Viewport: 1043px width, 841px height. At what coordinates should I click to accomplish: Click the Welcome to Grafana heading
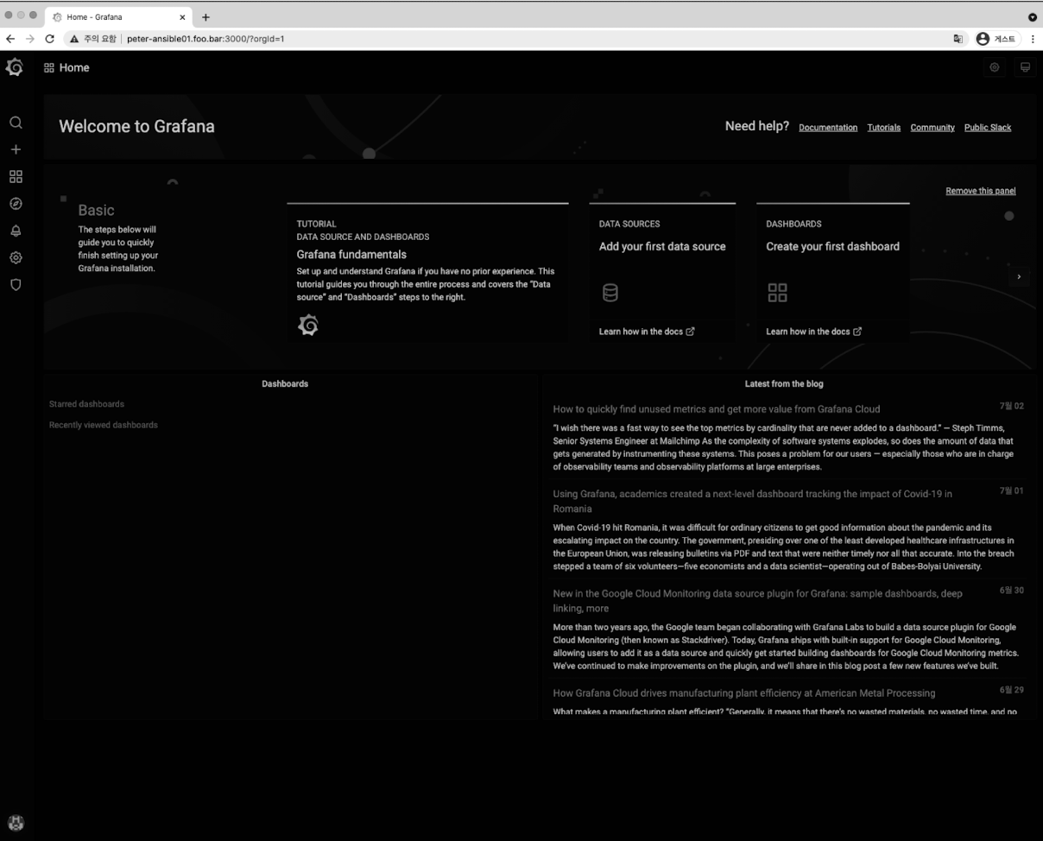(136, 126)
